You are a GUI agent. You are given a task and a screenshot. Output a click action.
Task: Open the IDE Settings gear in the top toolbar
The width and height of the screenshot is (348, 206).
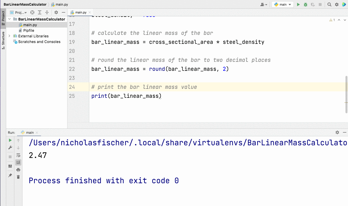(336, 4)
